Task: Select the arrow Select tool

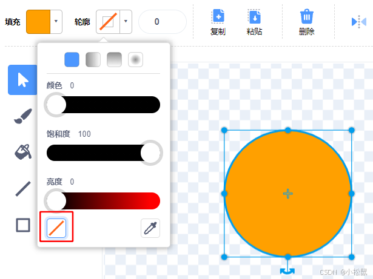Action: [22, 80]
